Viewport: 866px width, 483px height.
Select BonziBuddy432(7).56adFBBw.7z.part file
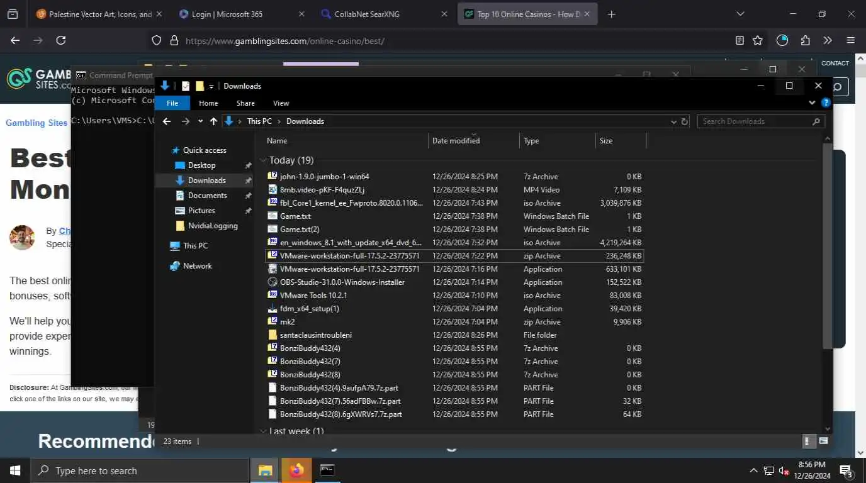[x=340, y=401]
